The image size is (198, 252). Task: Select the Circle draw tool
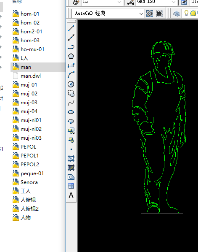[x=71, y=84]
